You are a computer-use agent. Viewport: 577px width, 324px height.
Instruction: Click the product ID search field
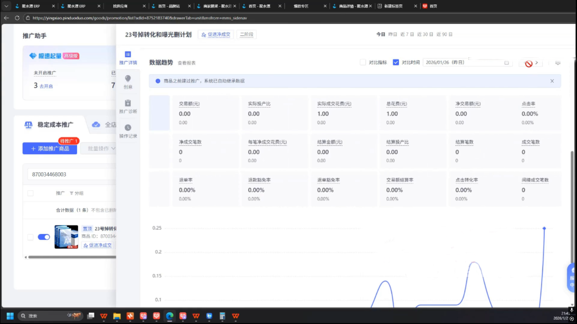[72, 174]
